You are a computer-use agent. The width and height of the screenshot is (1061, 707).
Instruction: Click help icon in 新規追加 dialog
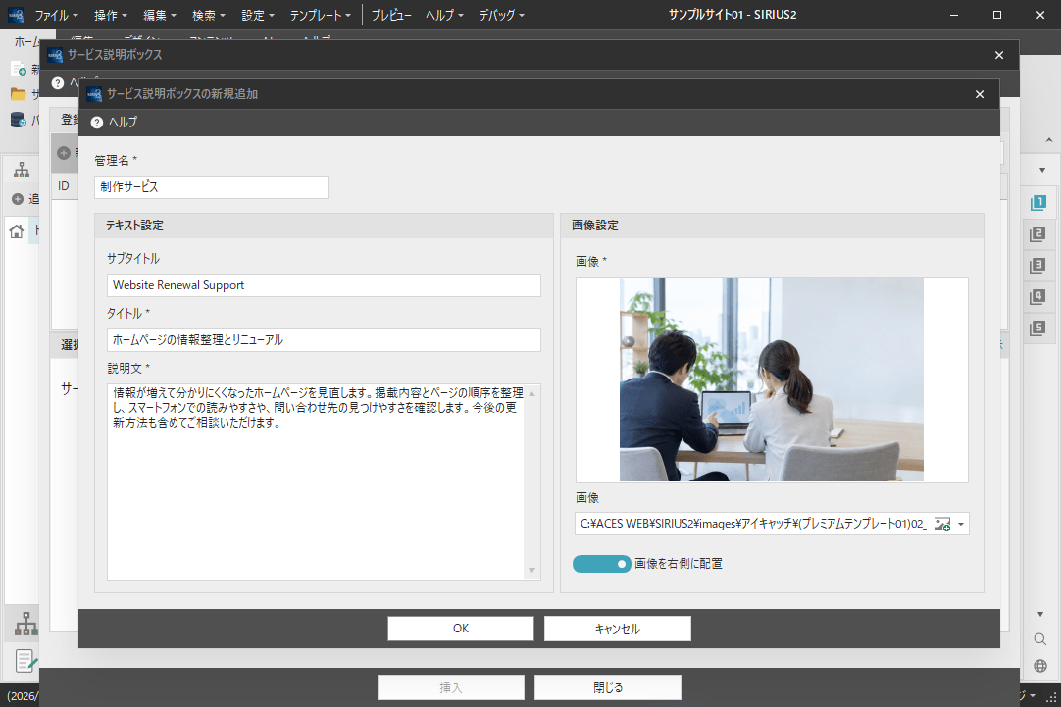tap(97, 123)
